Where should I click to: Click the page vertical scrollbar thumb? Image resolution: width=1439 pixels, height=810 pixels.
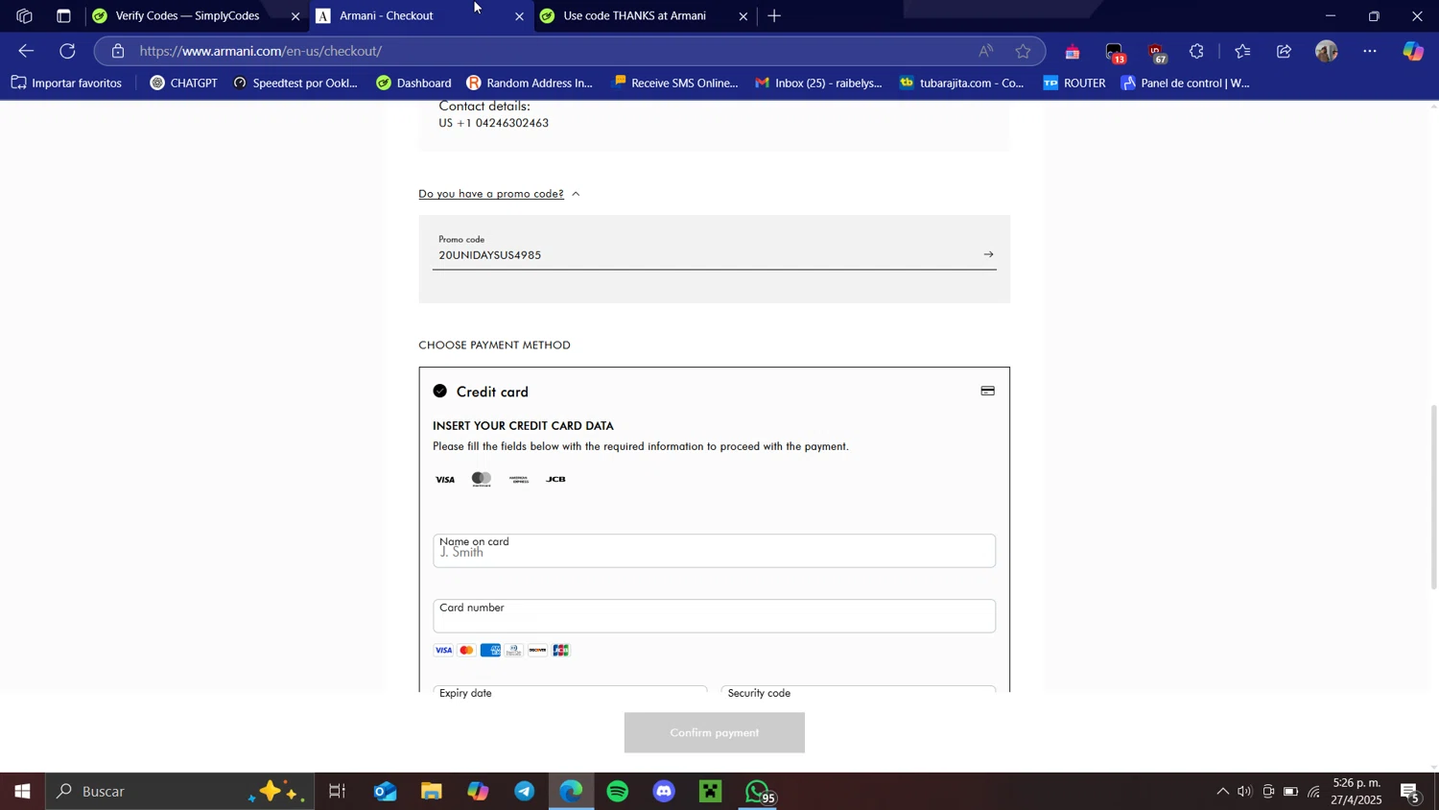(1433, 496)
